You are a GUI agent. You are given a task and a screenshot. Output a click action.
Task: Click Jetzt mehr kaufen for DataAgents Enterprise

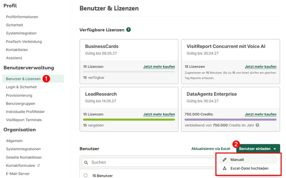tap(260, 114)
